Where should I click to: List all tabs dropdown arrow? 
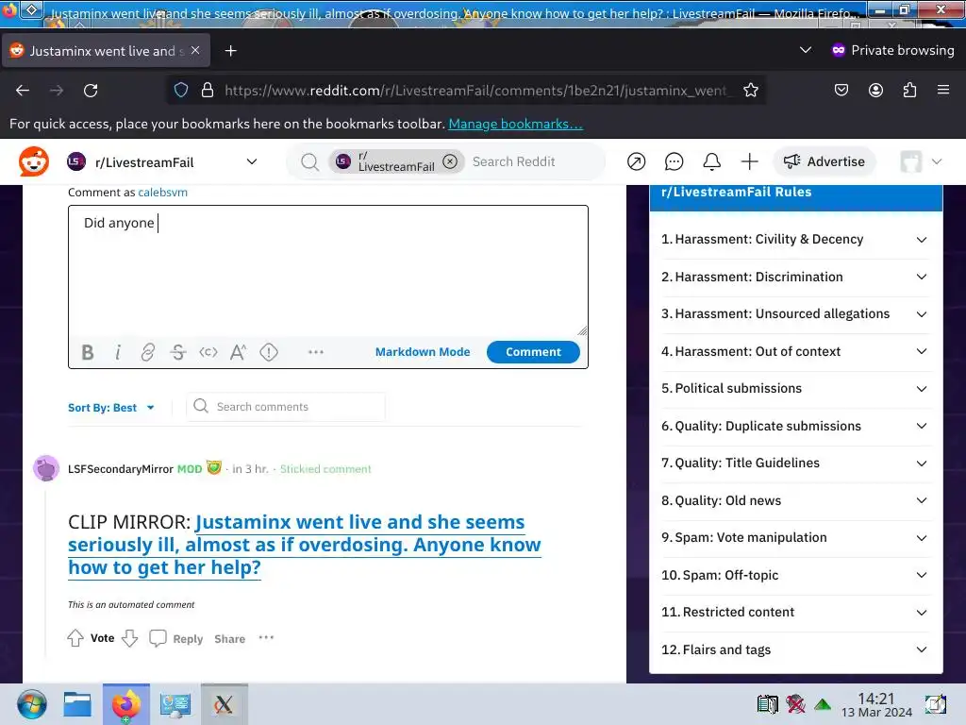[x=806, y=50]
